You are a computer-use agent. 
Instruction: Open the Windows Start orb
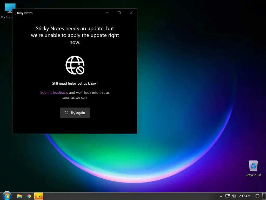click(x=7, y=196)
